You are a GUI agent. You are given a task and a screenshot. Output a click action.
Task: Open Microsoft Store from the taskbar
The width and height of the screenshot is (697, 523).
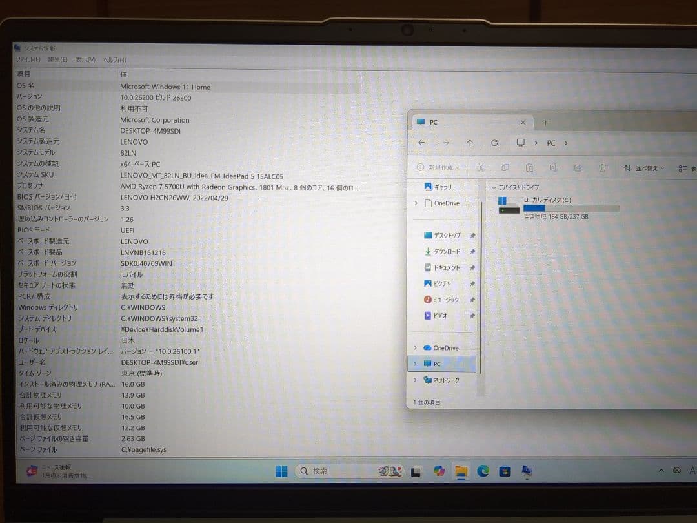point(505,471)
